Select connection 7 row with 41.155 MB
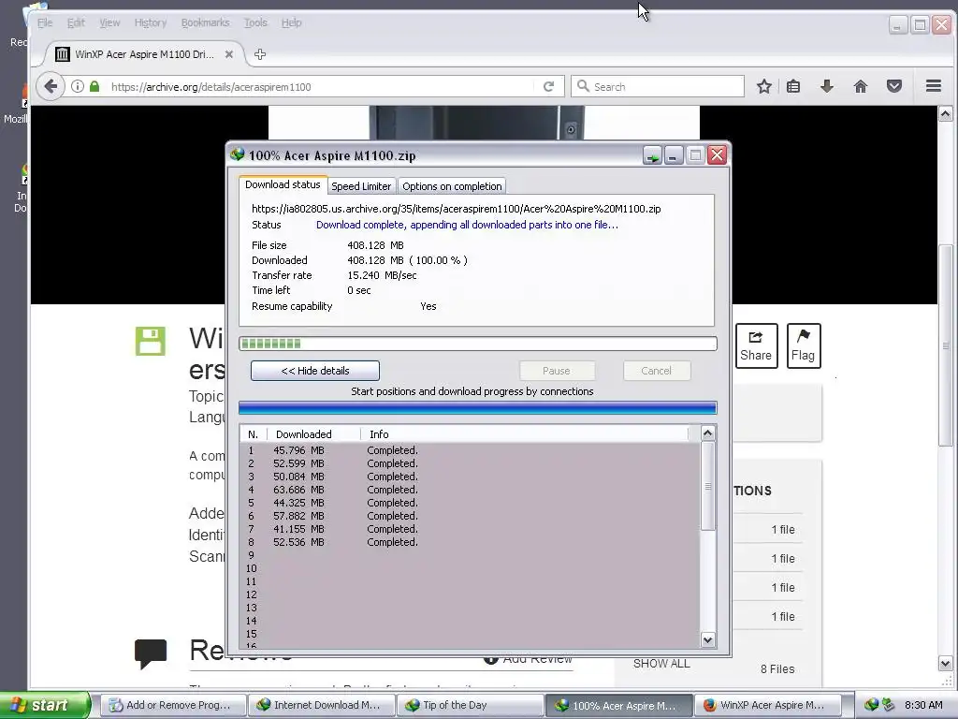 [x=470, y=529]
